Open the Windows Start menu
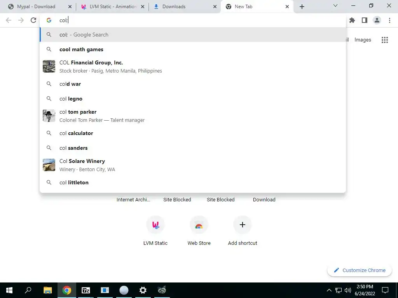Image resolution: width=398 pixels, height=298 pixels. point(9,290)
